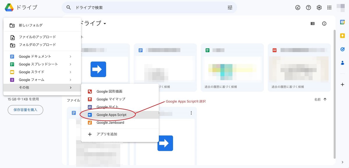The width and height of the screenshot is (349, 168).
Task: Select Google Apps Script
Action: coord(120,115)
